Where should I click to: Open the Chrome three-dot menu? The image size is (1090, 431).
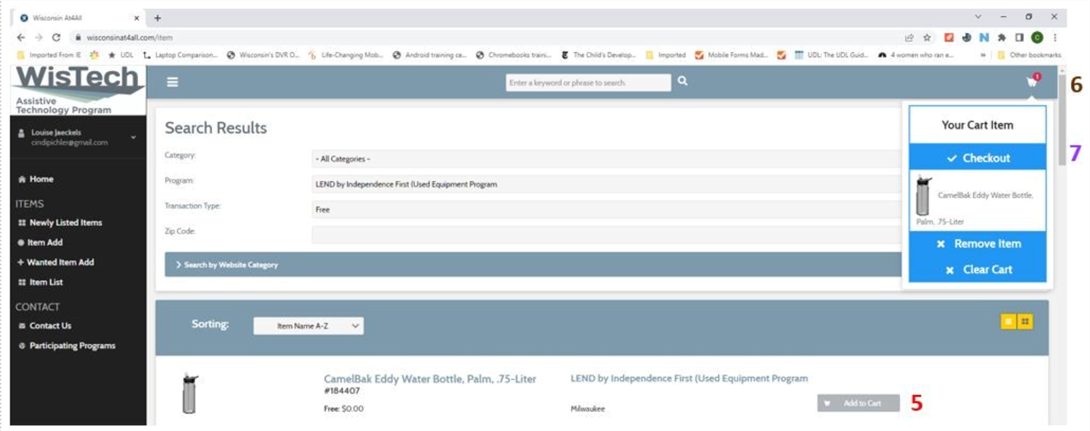(1054, 37)
